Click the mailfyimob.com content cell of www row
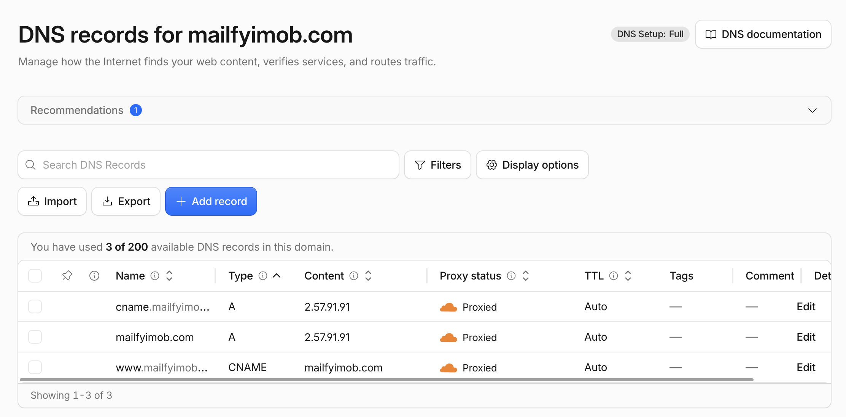Image resolution: width=846 pixels, height=417 pixels. click(x=343, y=367)
